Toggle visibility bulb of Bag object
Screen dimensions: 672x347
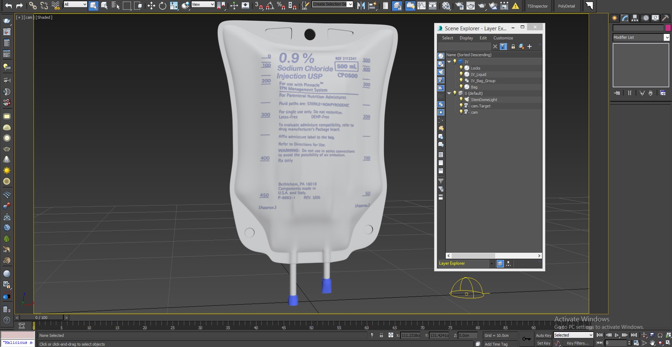click(461, 87)
